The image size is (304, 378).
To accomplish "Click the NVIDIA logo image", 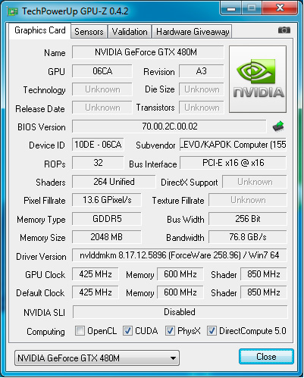I will click(x=258, y=79).
